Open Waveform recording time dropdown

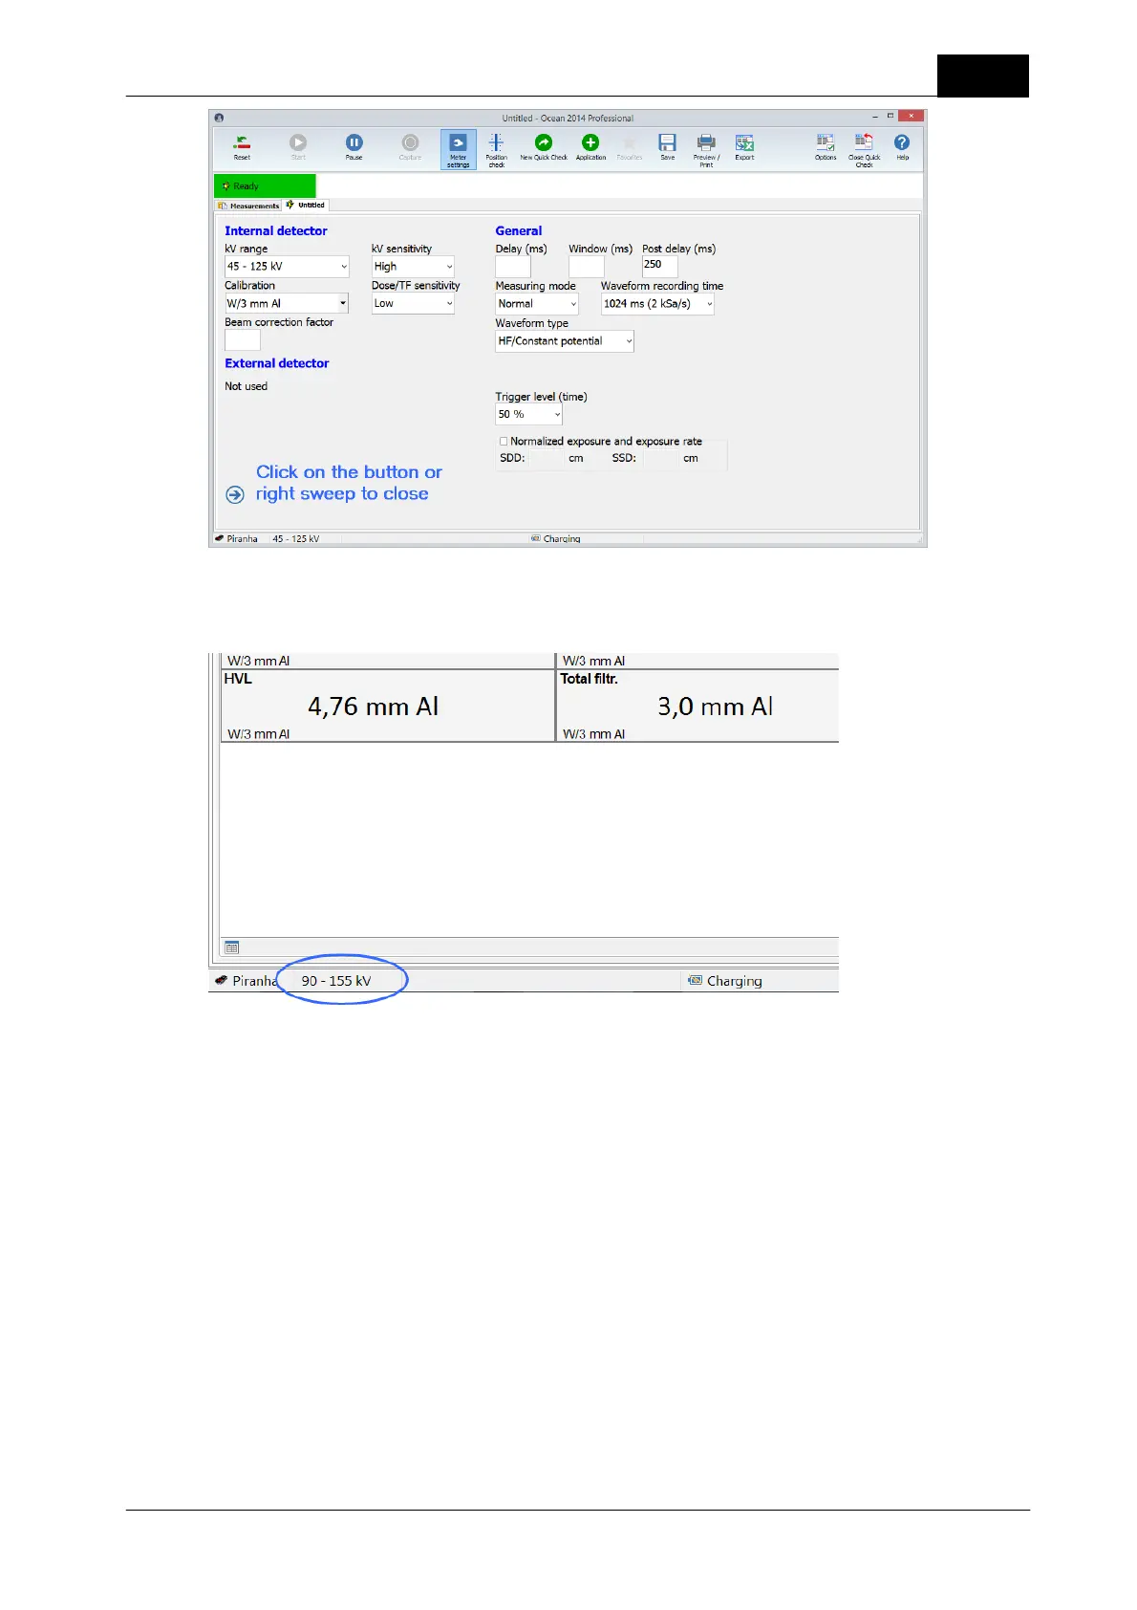click(x=657, y=304)
